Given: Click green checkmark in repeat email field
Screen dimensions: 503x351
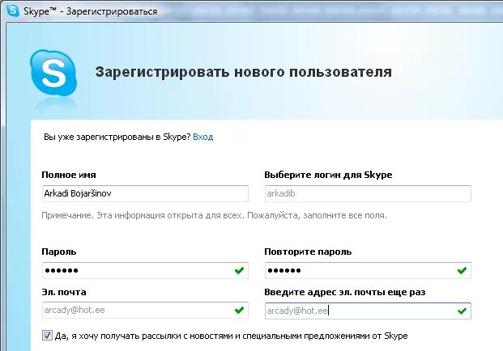Looking at the screenshot, I should click(462, 311).
